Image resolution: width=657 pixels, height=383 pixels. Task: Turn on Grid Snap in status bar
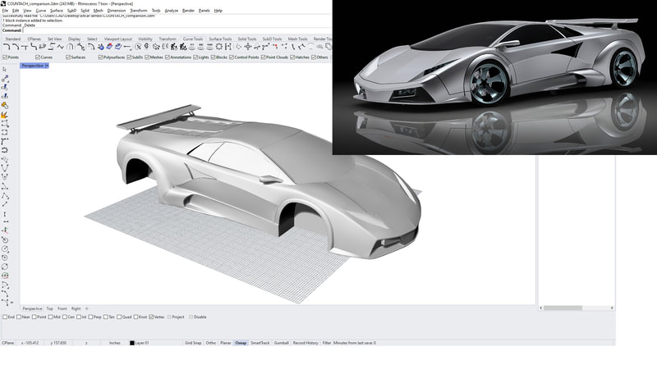click(x=193, y=343)
